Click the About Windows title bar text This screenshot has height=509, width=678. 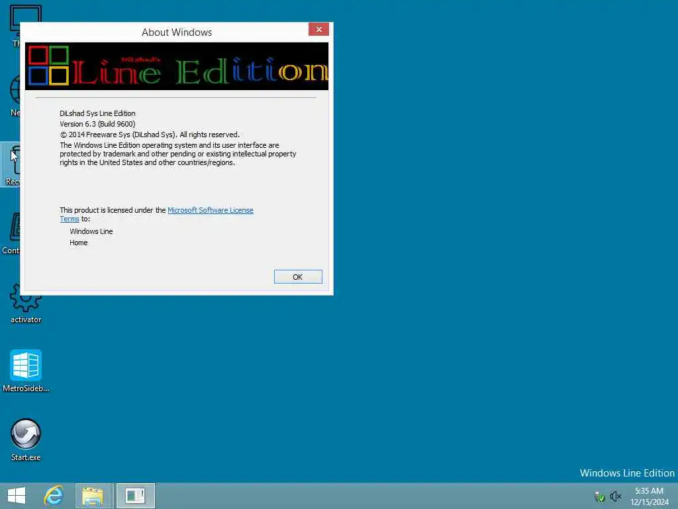[177, 32]
